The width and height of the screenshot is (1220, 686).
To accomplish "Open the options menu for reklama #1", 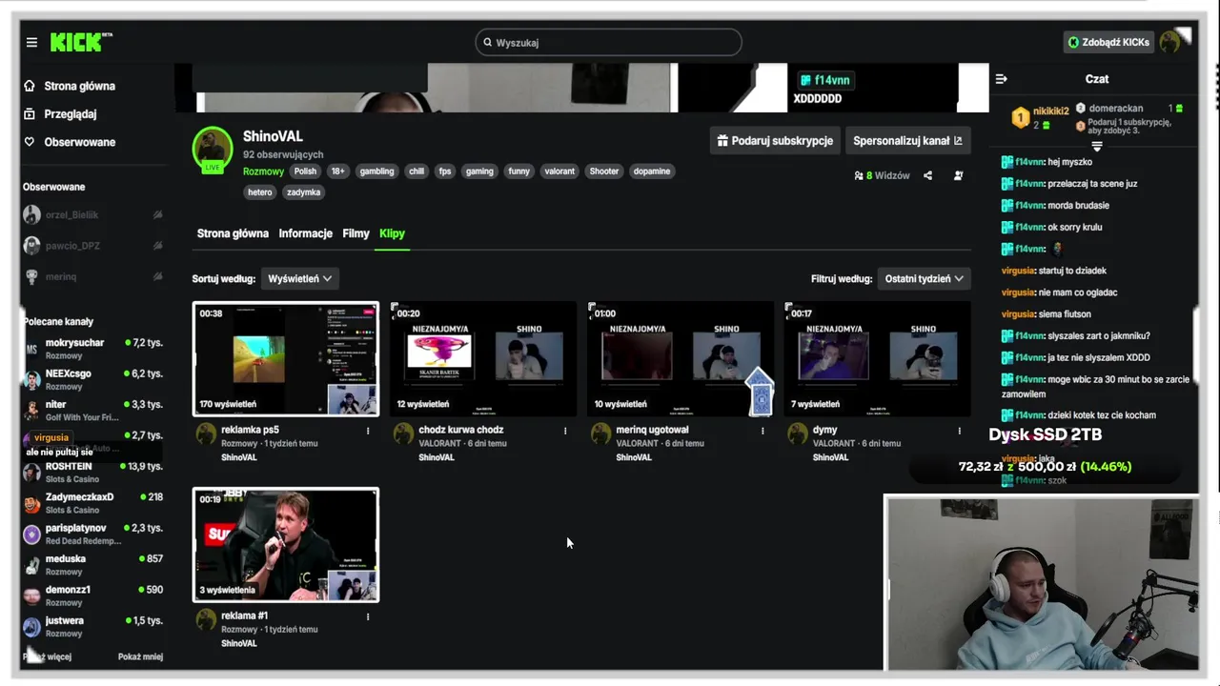I will [368, 616].
